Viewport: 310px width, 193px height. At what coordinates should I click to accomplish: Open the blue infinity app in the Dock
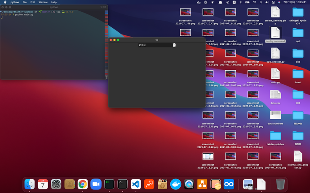(229, 184)
